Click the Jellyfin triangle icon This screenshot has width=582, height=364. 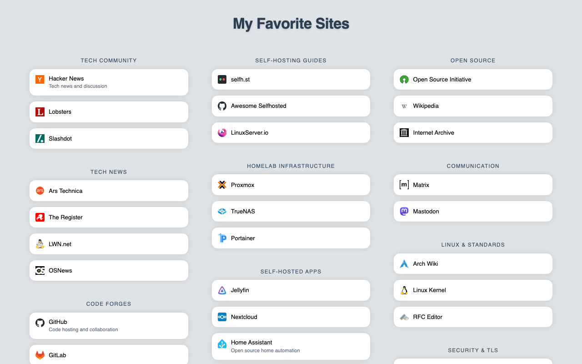222,290
